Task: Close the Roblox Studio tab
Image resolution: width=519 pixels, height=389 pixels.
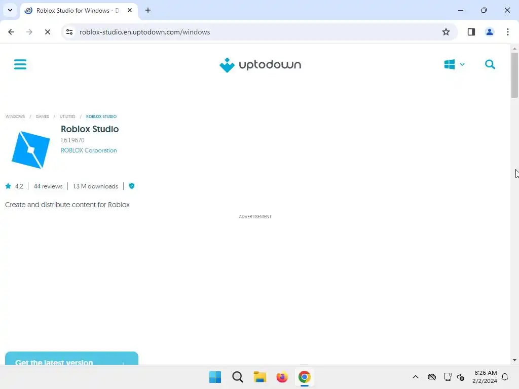Action: pyautogui.click(x=130, y=10)
